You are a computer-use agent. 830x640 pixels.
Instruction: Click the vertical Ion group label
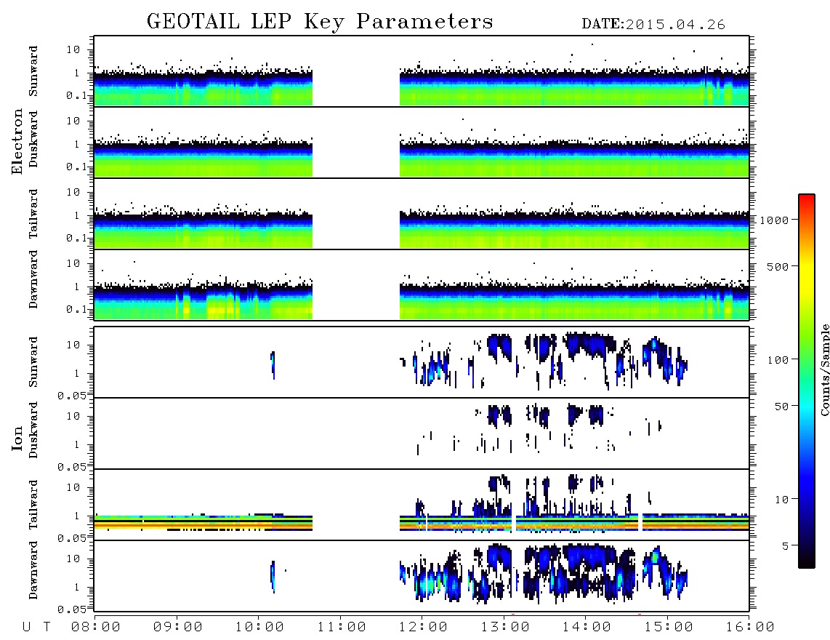17,438
